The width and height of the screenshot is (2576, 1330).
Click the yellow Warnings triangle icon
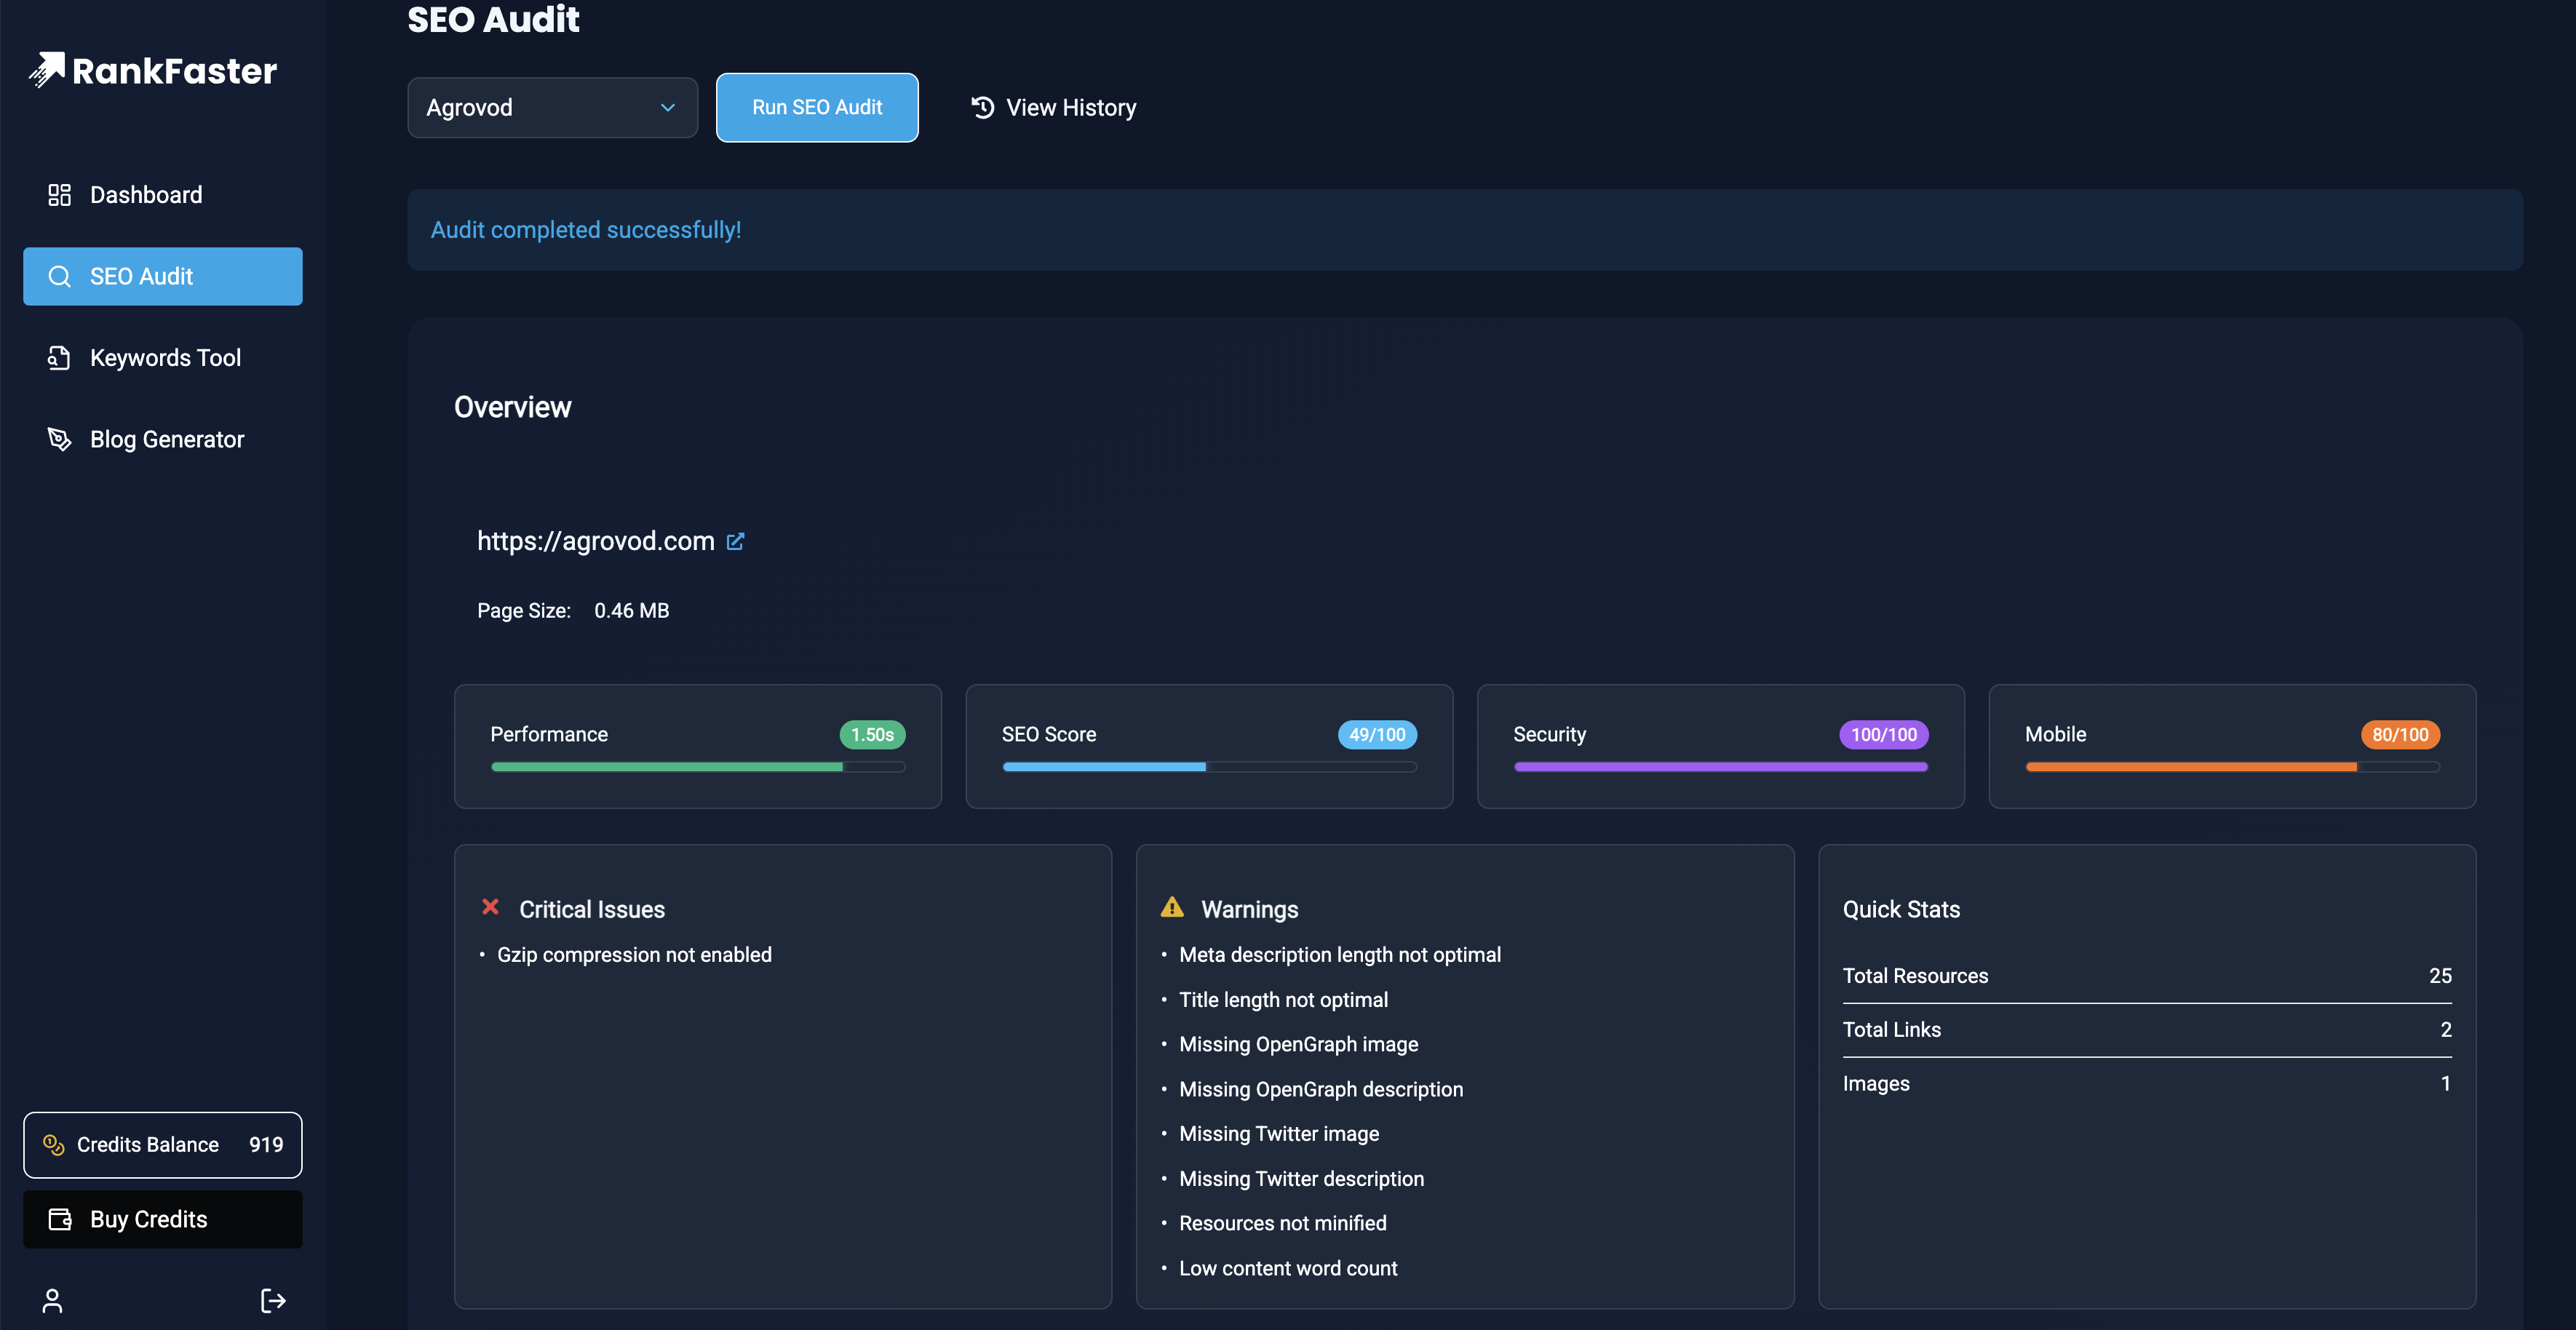[1172, 907]
